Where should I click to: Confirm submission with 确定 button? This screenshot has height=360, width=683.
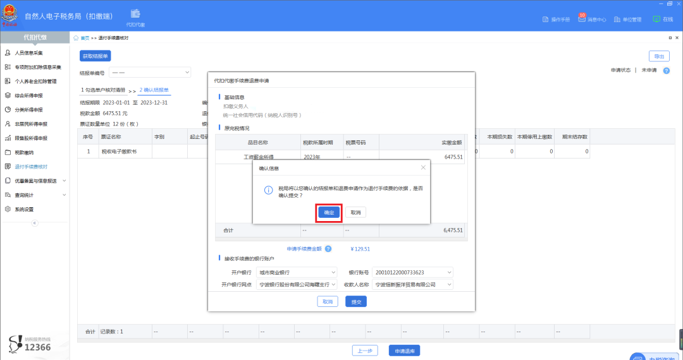[329, 213]
